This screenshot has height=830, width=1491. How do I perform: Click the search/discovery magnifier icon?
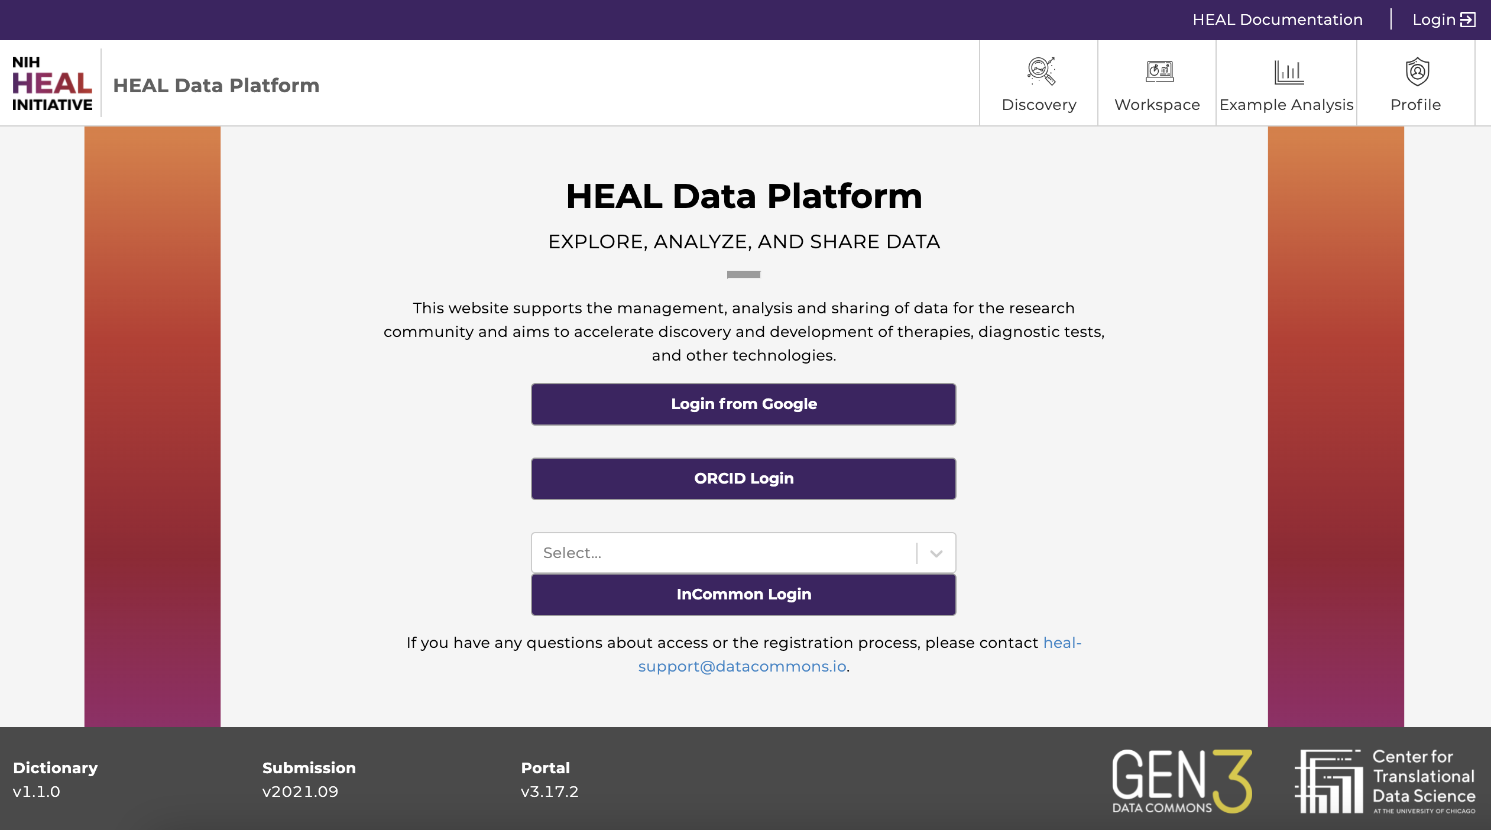coord(1039,72)
